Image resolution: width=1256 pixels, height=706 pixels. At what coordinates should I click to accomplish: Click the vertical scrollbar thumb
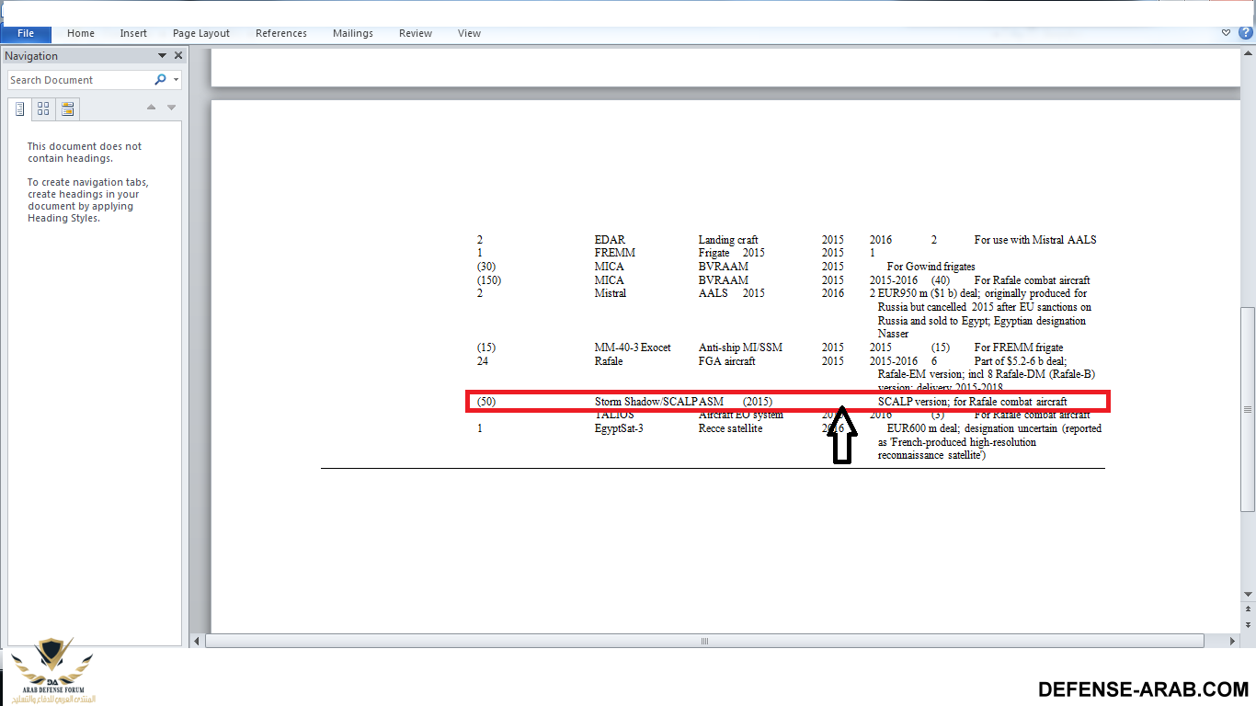pos(1248,409)
